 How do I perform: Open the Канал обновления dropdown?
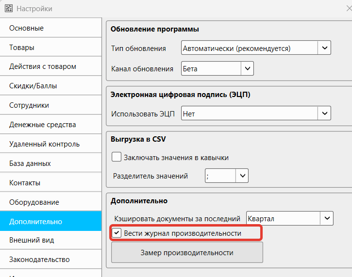(247, 69)
